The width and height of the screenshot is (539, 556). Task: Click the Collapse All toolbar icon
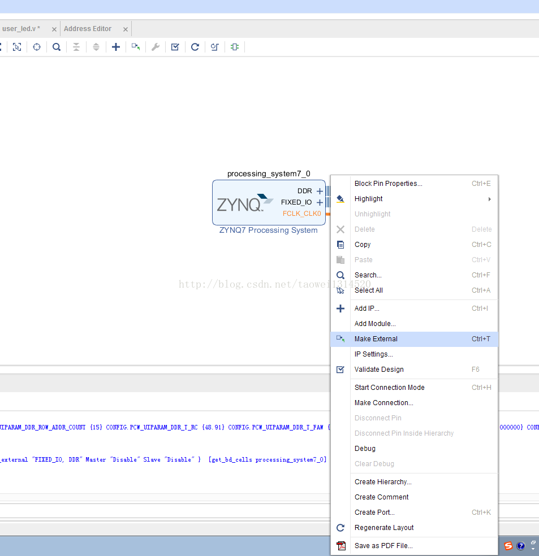pyautogui.click(x=76, y=47)
